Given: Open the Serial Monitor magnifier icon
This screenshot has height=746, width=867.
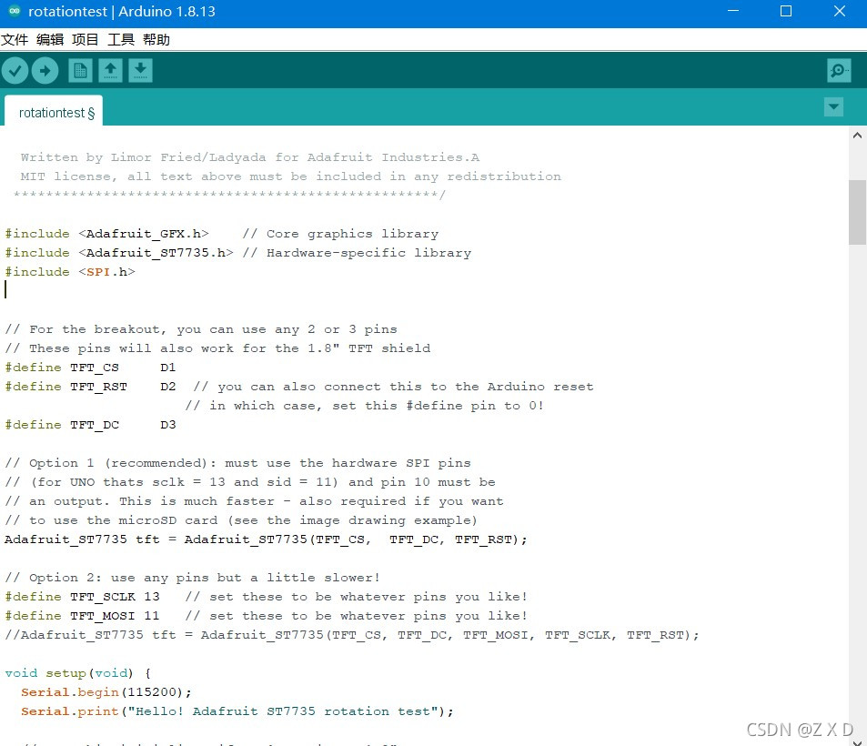Looking at the screenshot, I should (839, 71).
